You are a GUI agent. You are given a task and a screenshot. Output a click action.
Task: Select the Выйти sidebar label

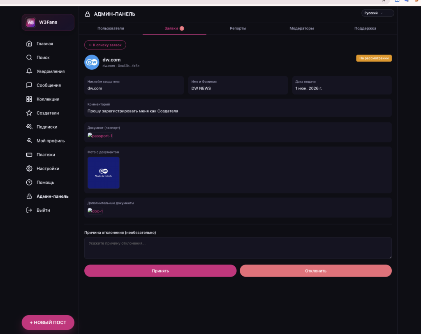pos(43,210)
